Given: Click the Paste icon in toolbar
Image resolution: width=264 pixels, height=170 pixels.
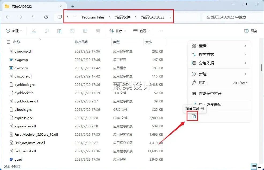Looking at the screenshot, I should tap(59, 31).
